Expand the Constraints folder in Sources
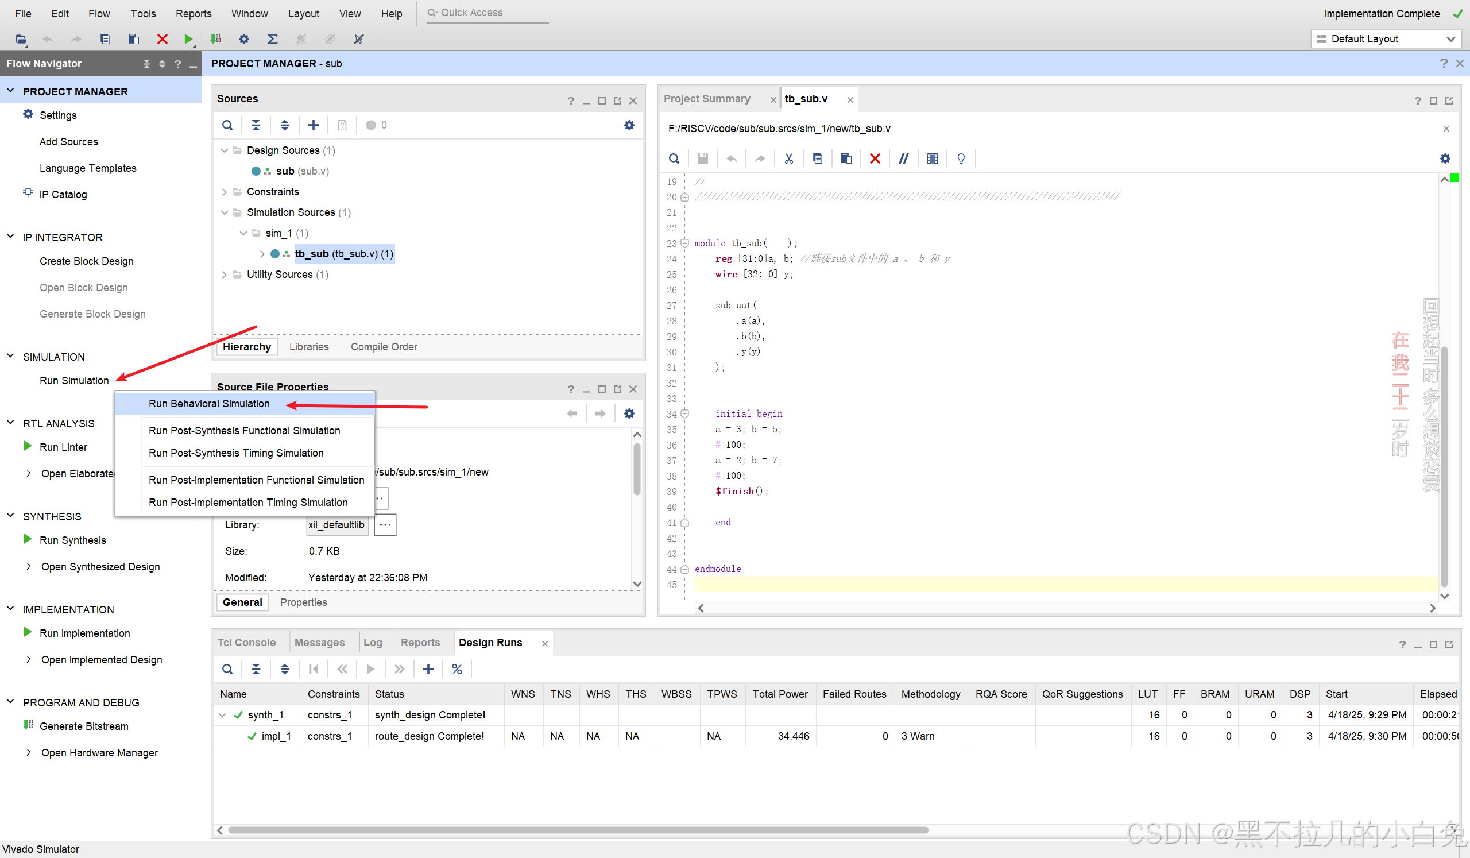Screen dimensions: 1470x858 [x=225, y=192]
